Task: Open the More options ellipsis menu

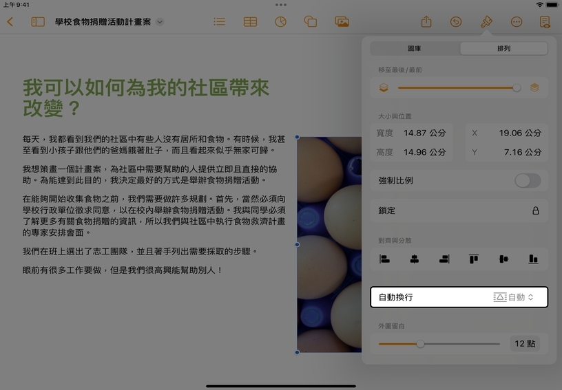Action: pyautogui.click(x=517, y=22)
